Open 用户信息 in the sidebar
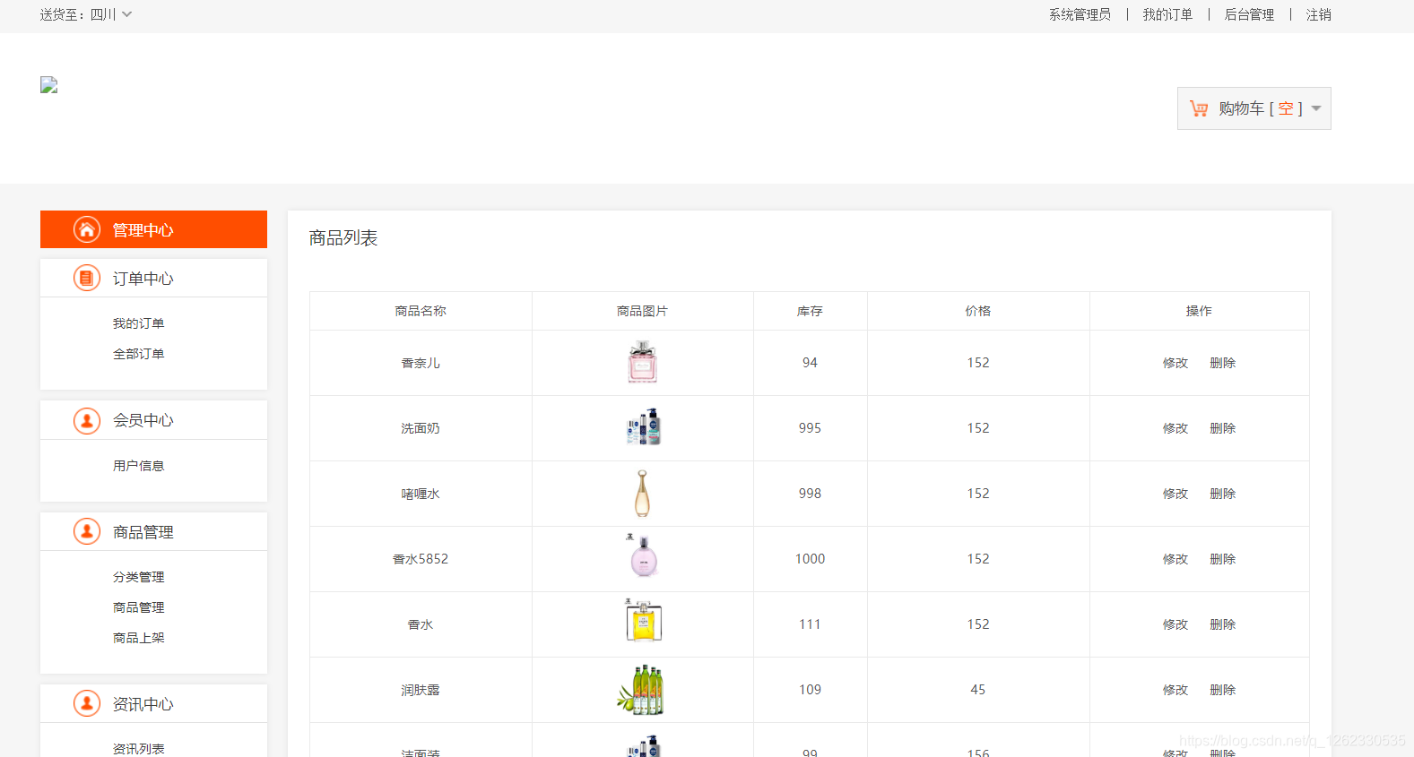Viewport: 1414px width, 757px height. point(138,466)
